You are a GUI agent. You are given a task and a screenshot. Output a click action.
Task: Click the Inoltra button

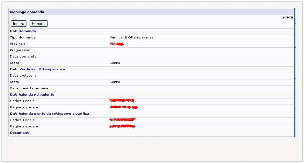point(19,24)
